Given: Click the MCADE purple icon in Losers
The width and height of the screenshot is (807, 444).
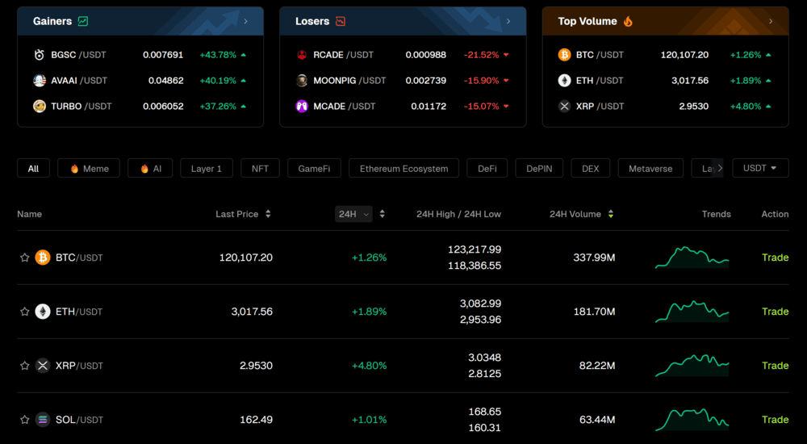Looking at the screenshot, I should click(x=302, y=107).
